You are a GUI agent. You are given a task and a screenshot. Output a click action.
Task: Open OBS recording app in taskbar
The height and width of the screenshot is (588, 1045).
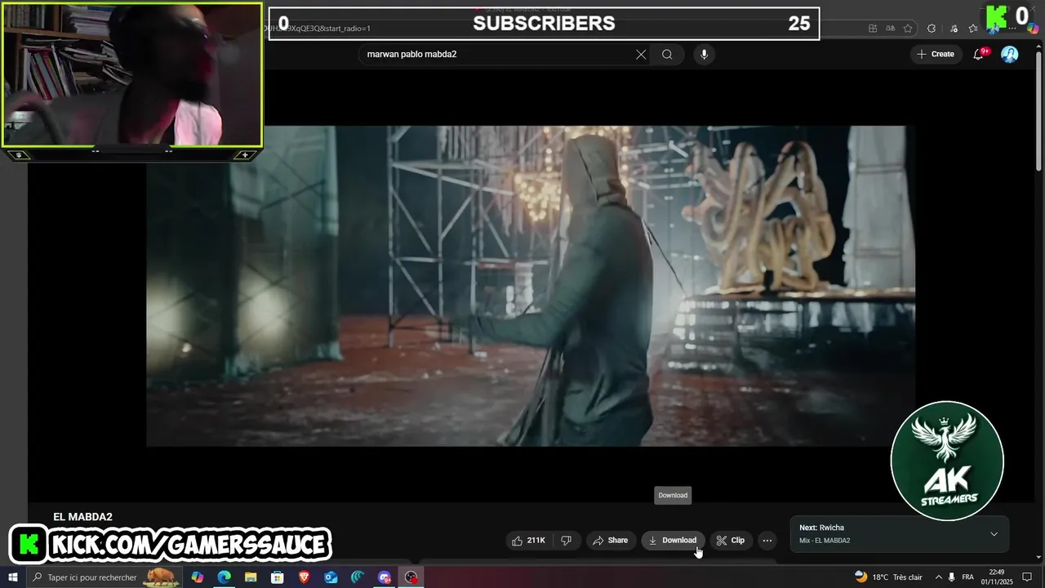click(411, 577)
